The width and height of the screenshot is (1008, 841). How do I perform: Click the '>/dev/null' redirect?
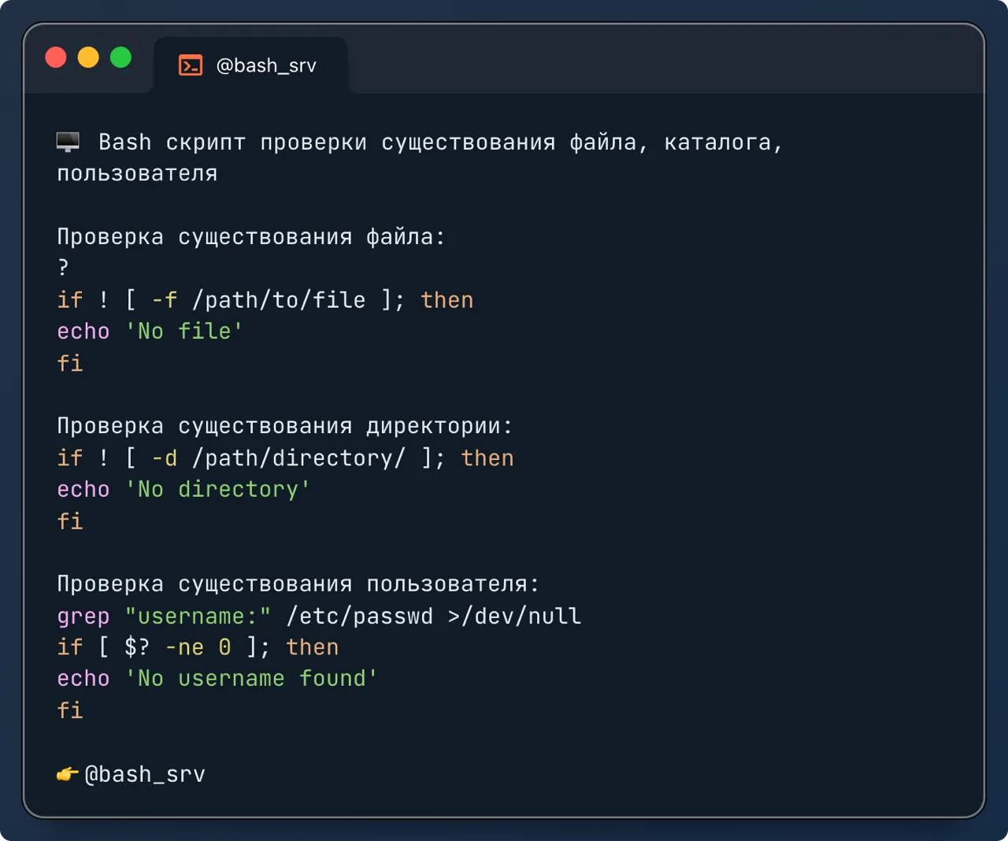[x=515, y=617]
